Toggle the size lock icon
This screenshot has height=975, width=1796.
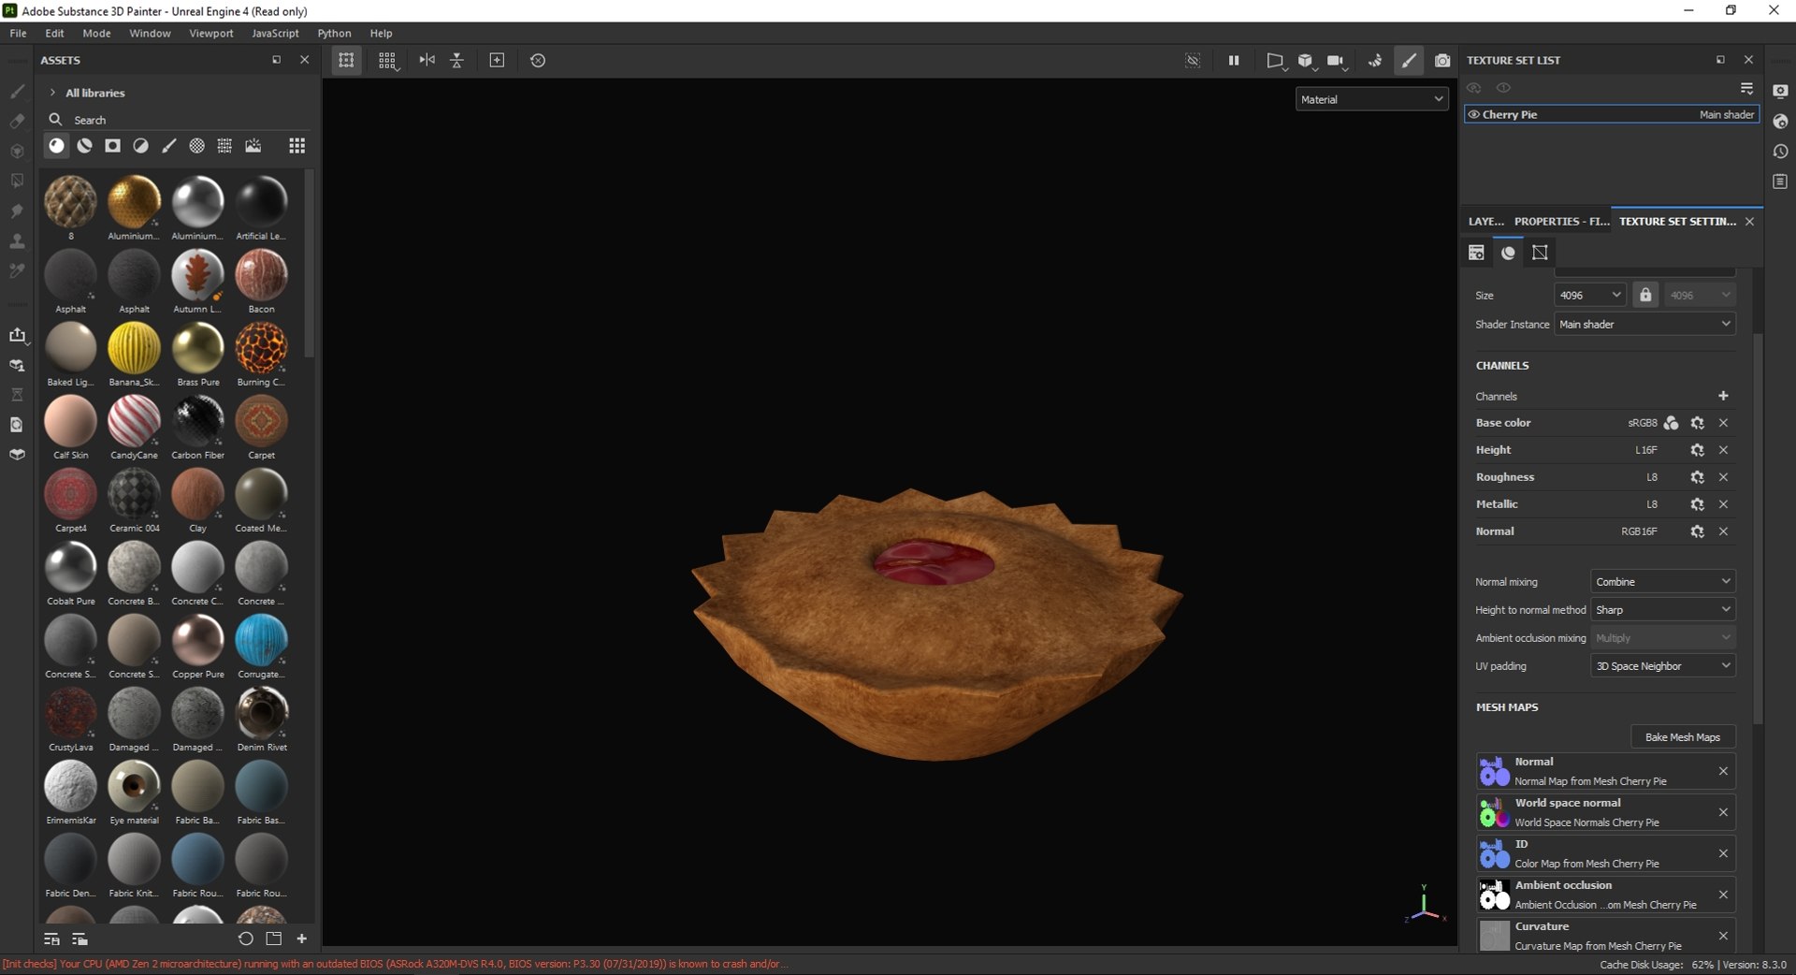coord(1645,295)
